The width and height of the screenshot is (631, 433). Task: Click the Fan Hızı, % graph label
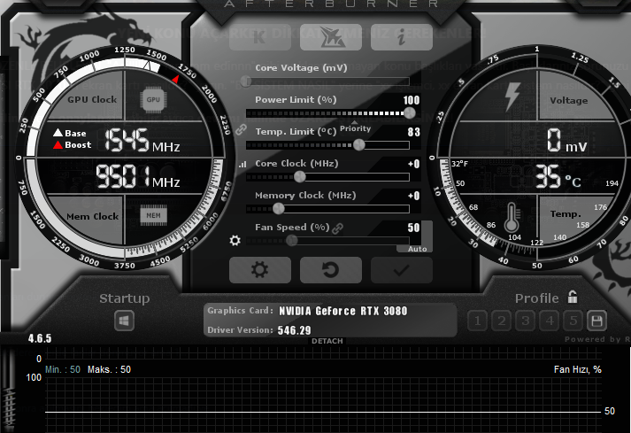click(578, 369)
